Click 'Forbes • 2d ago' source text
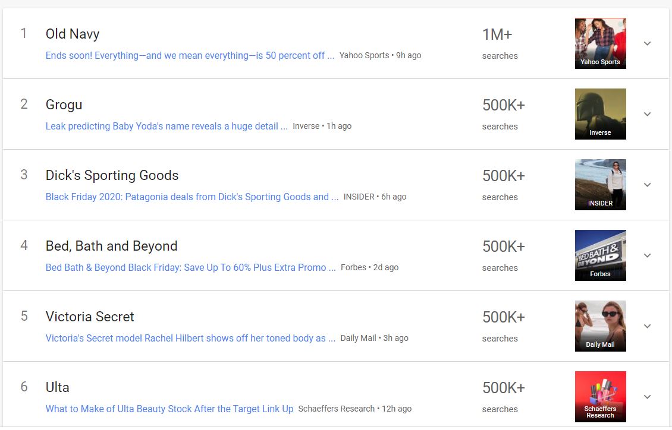The width and height of the screenshot is (672, 430). pos(369,267)
